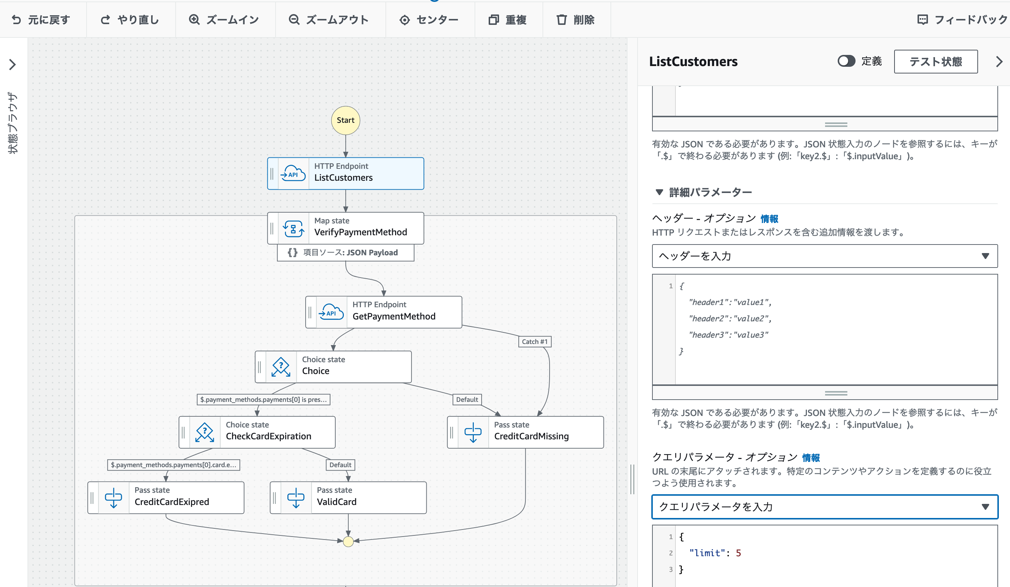Toggle the 定義 definition switch

click(846, 61)
